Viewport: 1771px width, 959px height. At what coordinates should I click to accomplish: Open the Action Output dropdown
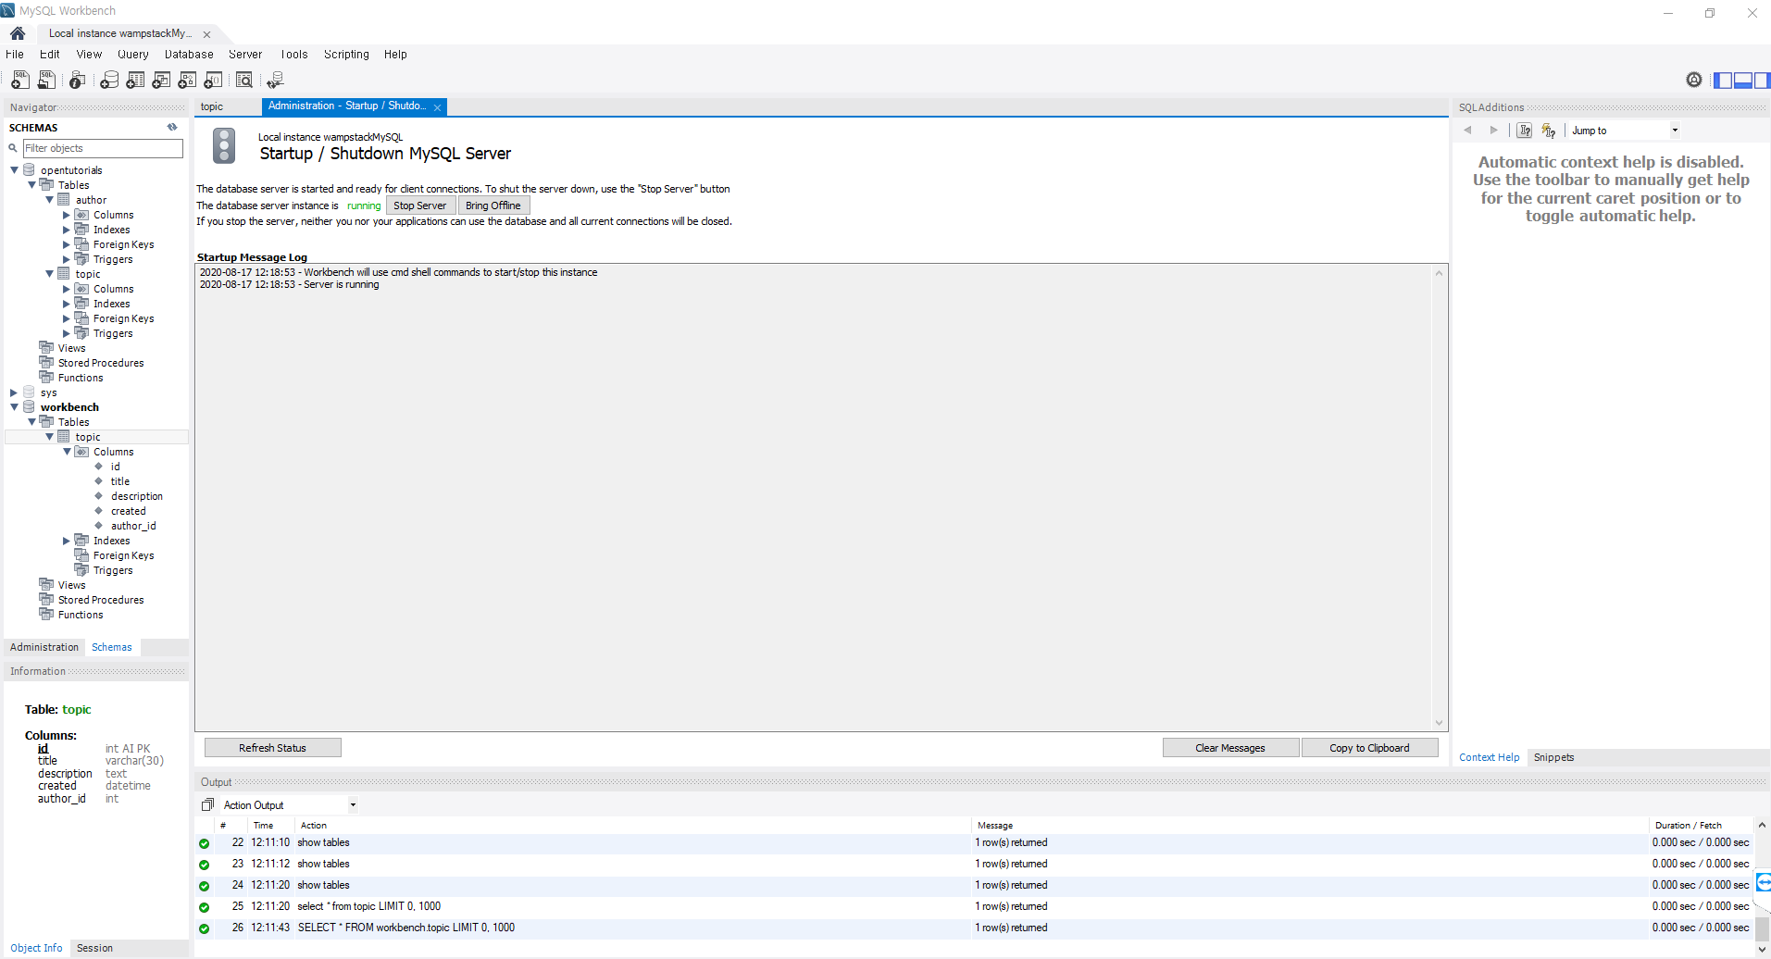click(x=353, y=805)
